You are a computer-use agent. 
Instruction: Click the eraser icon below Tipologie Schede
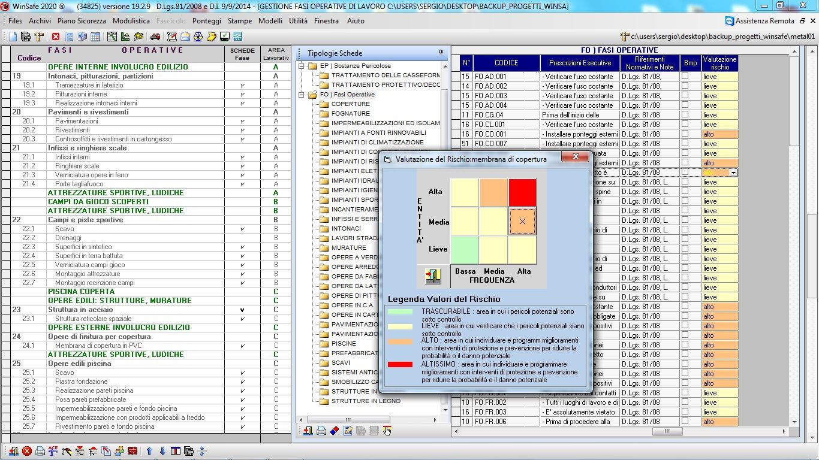tap(335, 431)
